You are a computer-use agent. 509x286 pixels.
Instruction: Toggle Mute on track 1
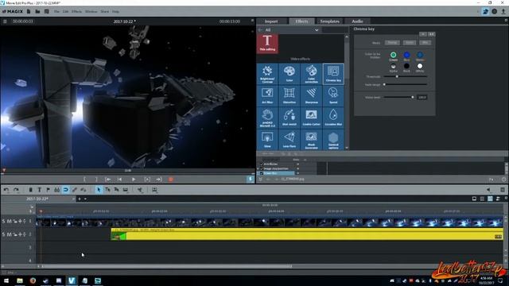(x=9, y=221)
